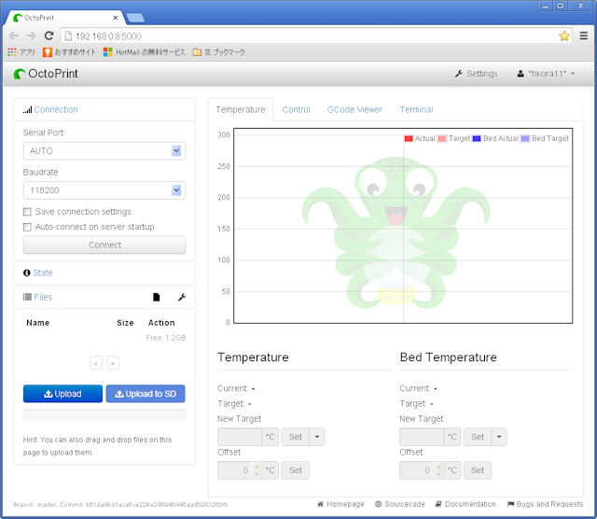Collapse the Files panel header
Image resolution: width=597 pixels, height=519 pixels.
37,297
